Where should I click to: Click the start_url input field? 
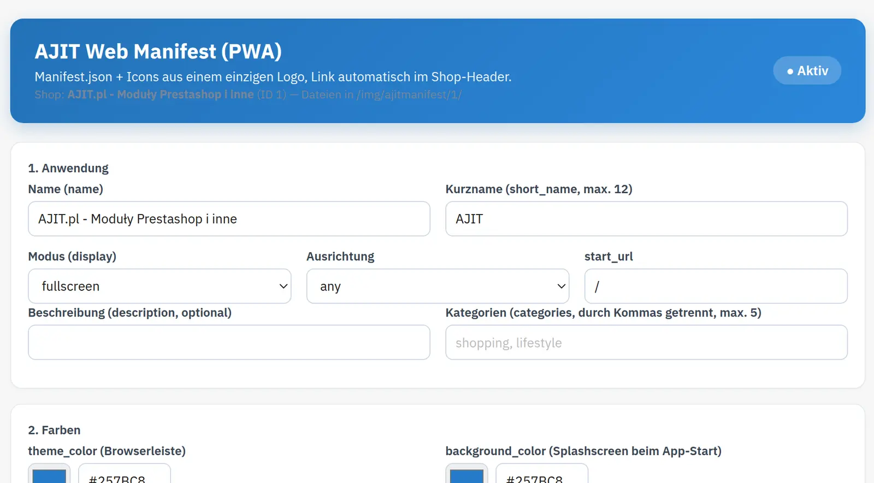[x=716, y=286]
